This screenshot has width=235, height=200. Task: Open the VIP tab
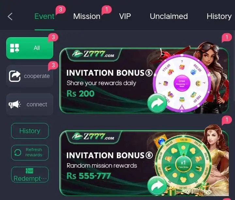point(125,16)
